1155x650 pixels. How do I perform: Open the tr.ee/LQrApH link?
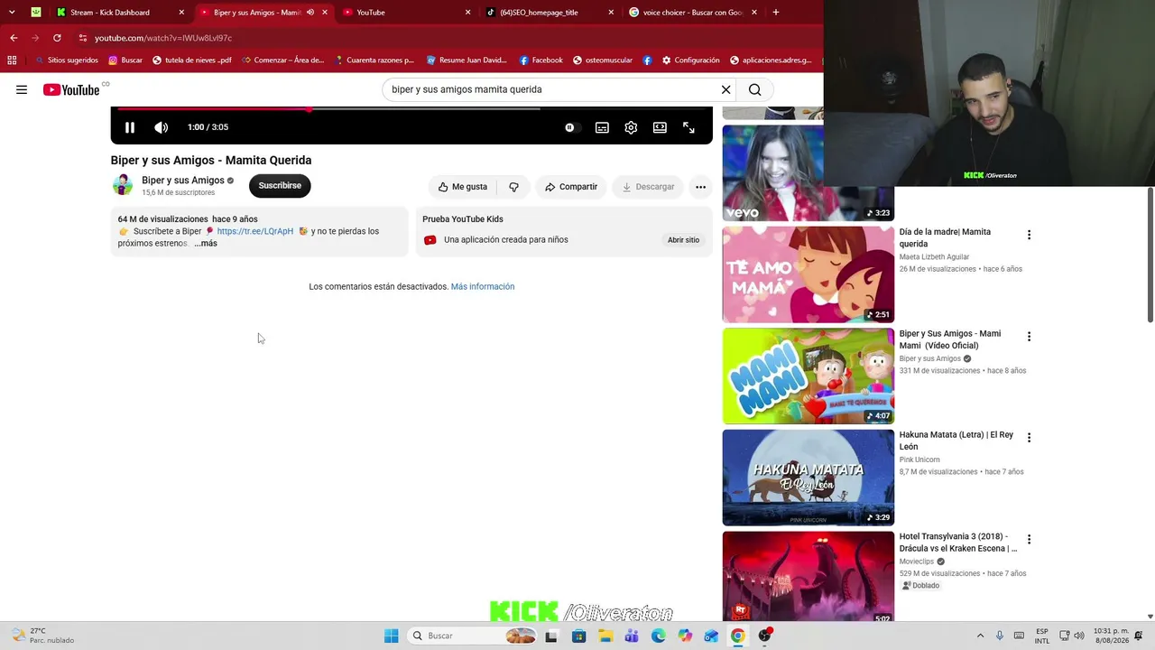(255, 231)
